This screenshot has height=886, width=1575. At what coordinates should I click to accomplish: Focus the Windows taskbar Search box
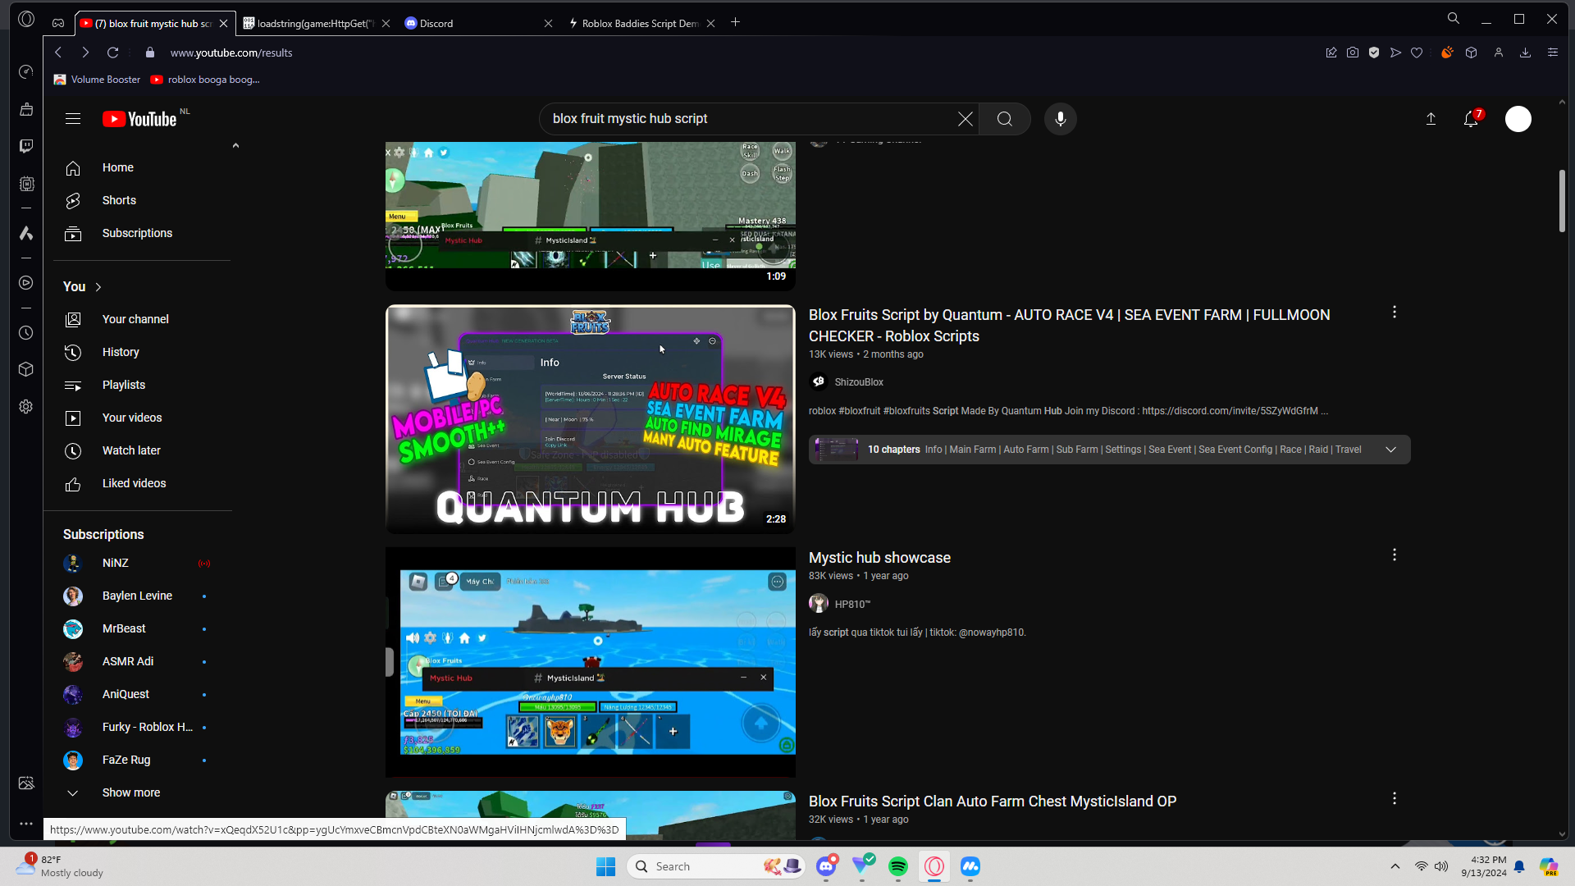(x=716, y=866)
